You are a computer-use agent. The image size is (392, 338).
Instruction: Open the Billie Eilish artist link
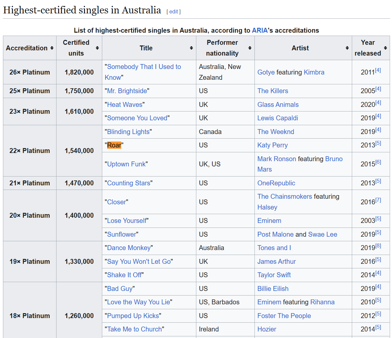click(273, 289)
